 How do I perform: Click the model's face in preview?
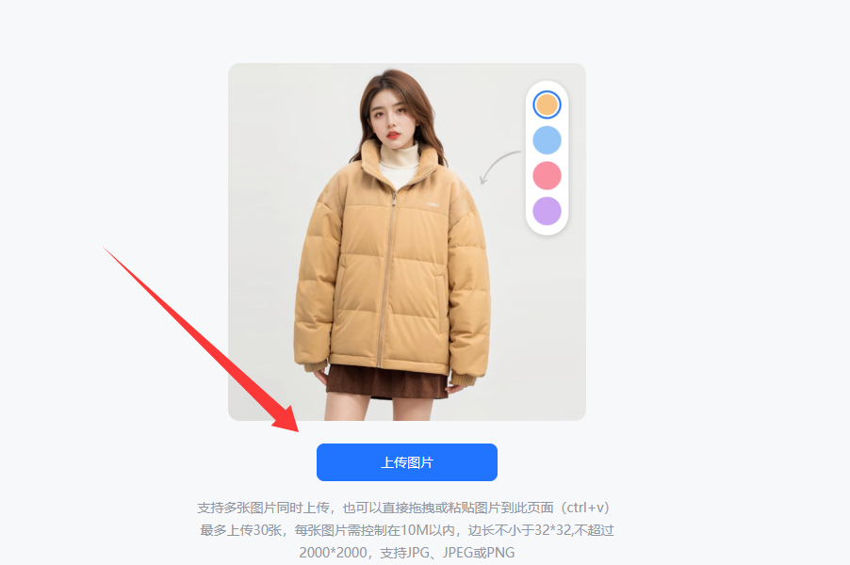tap(391, 117)
